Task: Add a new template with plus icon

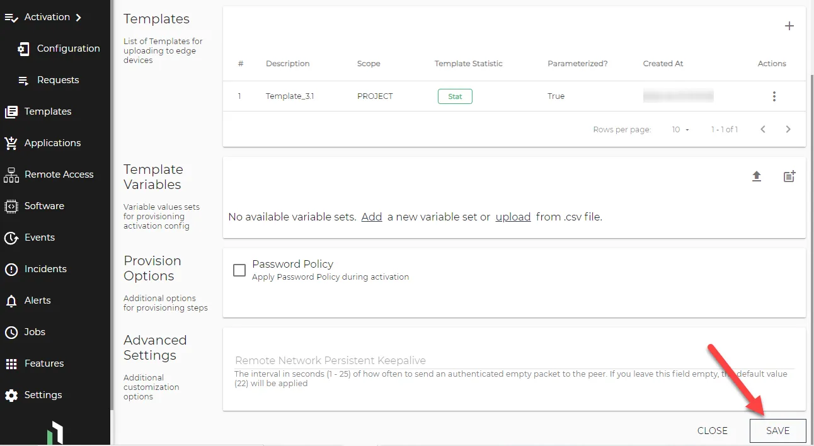Action: click(x=789, y=26)
